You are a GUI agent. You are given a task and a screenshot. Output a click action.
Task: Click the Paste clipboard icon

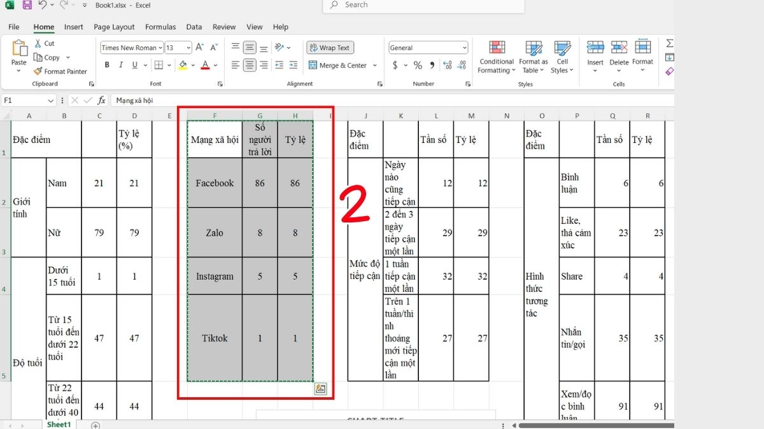tap(19, 48)
